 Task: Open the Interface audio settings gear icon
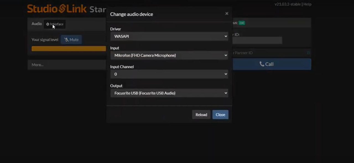pos(48,24)
